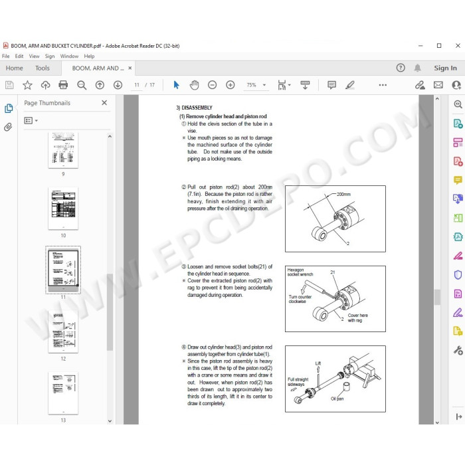Open more tools ellipsis menu
This screenshot has height=465, width=465.
click(383, 85)
